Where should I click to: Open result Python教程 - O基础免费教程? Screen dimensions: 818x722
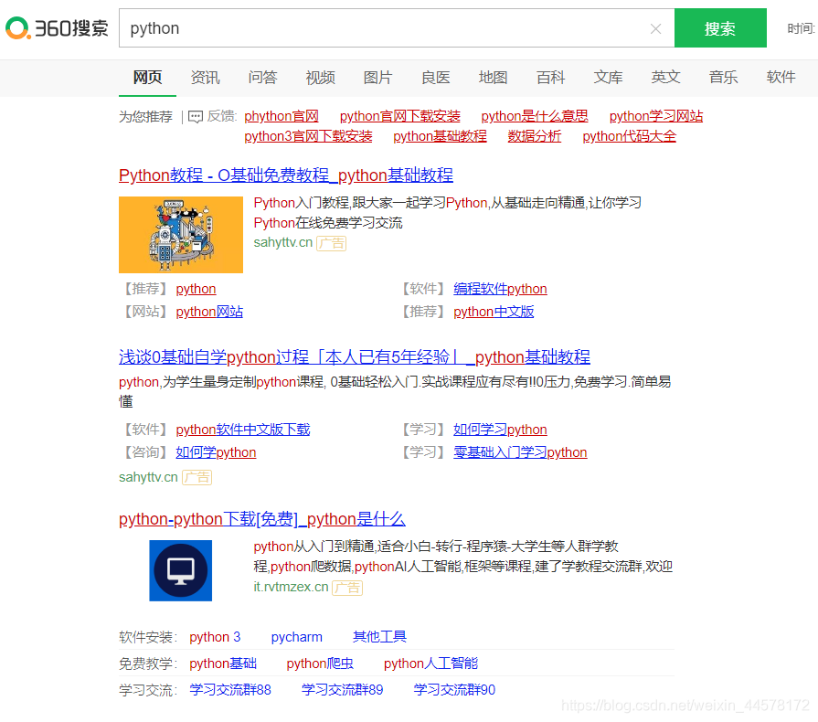pos(286,175)
